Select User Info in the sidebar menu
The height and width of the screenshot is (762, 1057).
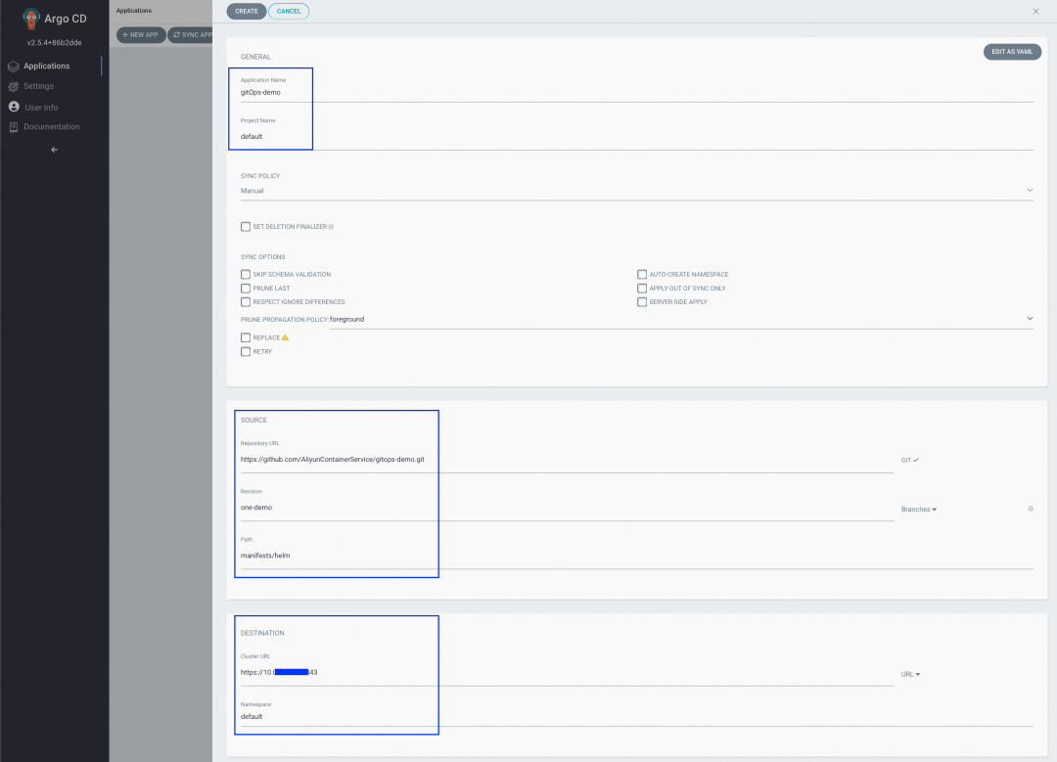point(41,108)
